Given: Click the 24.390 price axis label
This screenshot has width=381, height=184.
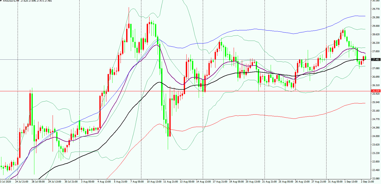Looking at the screenshot, I should pyautogui.click(x=376, y=128).
